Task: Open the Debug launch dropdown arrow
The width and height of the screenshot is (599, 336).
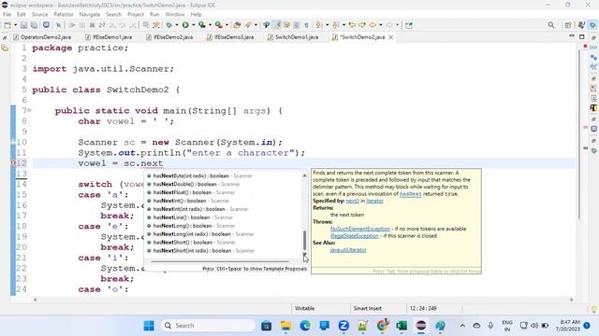Action: click(177, 25)
